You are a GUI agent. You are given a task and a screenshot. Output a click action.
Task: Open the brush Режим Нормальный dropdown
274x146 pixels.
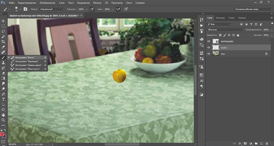tap(52, 9)
